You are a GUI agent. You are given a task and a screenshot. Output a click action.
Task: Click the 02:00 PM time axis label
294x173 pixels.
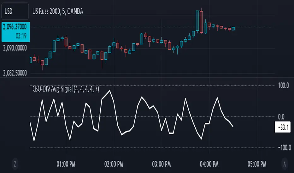point(114,164)
